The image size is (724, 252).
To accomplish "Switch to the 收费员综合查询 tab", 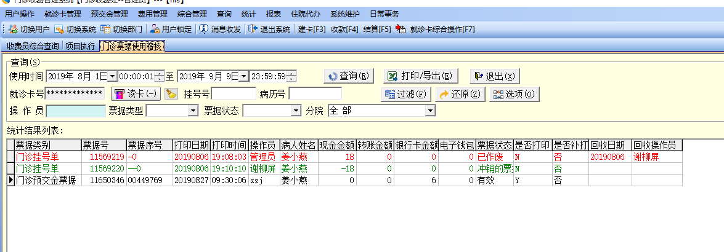I will pyautogui.click(x=32, y=46).
